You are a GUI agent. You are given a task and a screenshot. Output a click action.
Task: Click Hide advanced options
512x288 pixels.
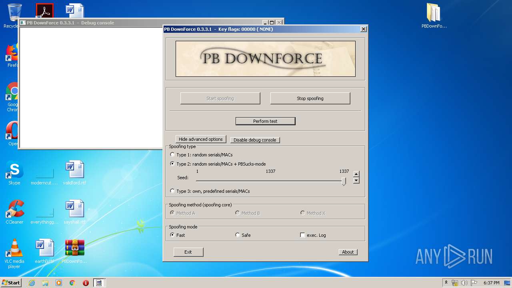pyautogui.click(x=201, y=139)
